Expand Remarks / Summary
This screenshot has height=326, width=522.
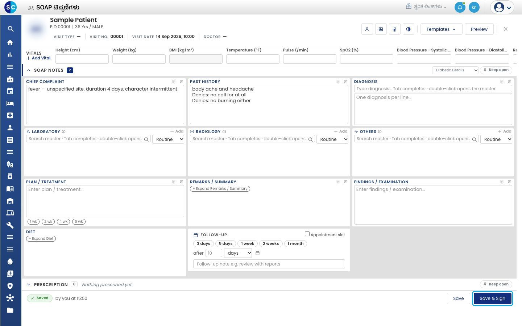tap(220, 189)
